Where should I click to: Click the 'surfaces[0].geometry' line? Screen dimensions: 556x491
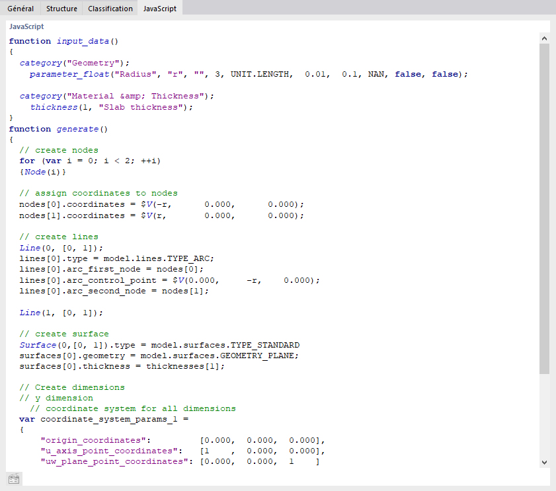(159, 356)
